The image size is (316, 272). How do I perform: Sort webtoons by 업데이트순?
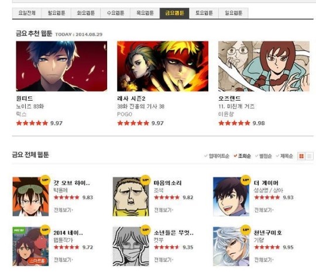(217, 156)
